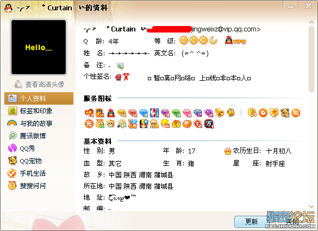Open the 手机生活 sidebar item
The image size is (318, 231).
click(39, 173)
